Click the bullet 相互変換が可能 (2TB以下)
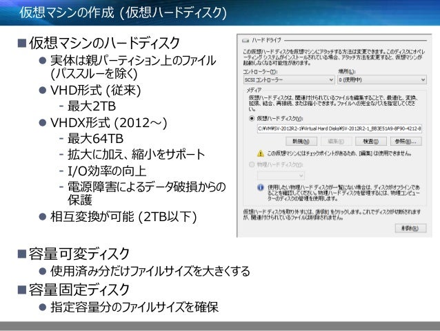This screenshot has height=331, width=440. (x=123, y=217)
